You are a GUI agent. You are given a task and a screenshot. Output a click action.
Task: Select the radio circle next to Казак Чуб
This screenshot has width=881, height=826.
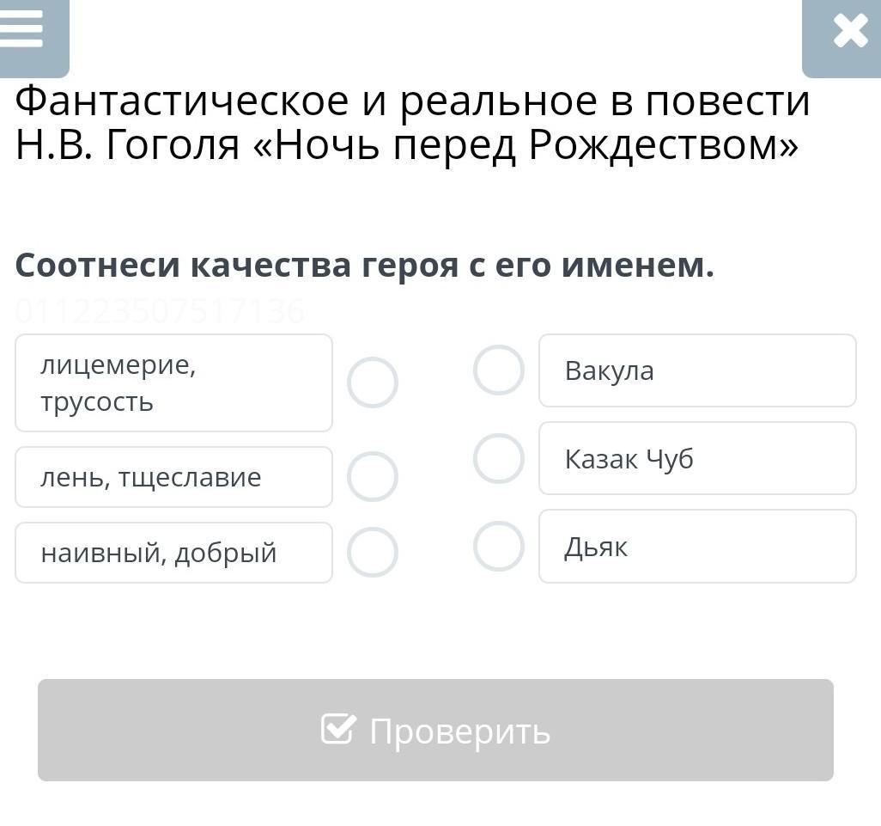[499, 458]
